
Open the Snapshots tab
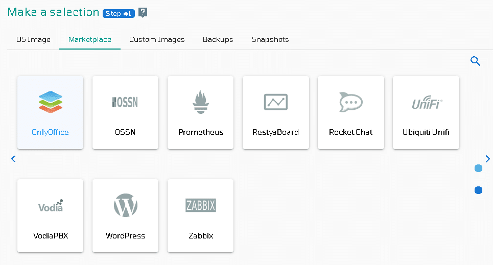(x=270, y=40)
